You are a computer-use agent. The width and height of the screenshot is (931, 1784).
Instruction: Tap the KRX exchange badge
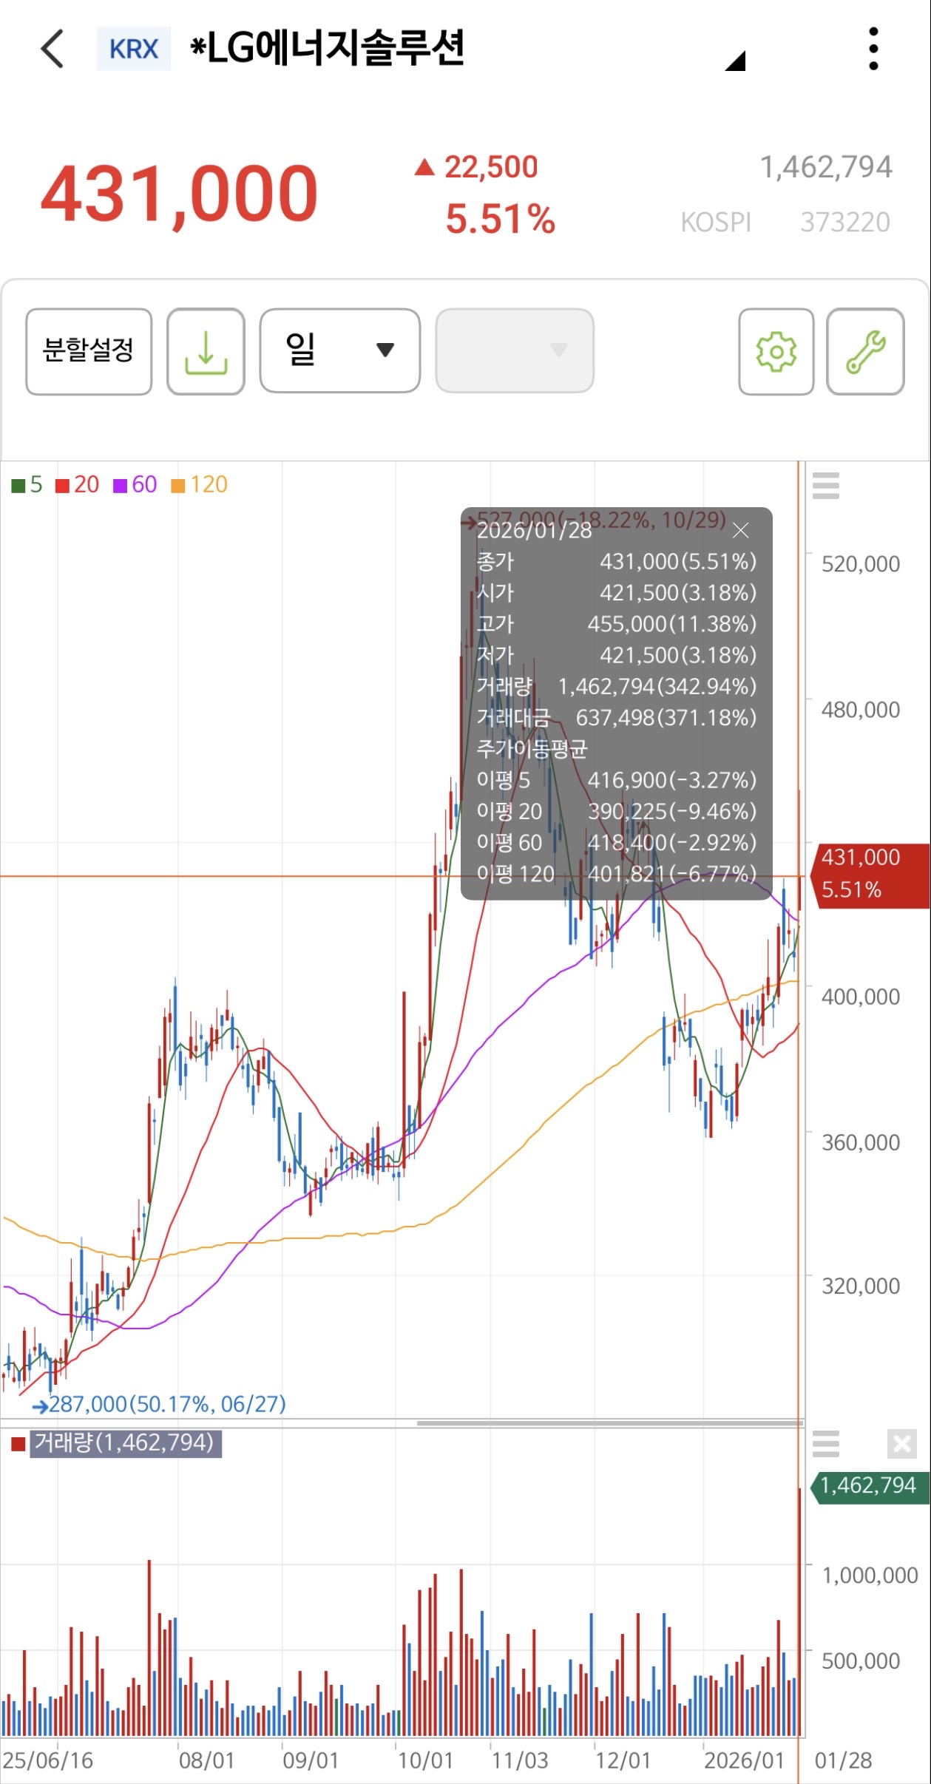pyautogui.click(x=134, y=49)
